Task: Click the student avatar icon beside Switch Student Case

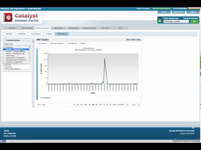Action: pos(160,20)
